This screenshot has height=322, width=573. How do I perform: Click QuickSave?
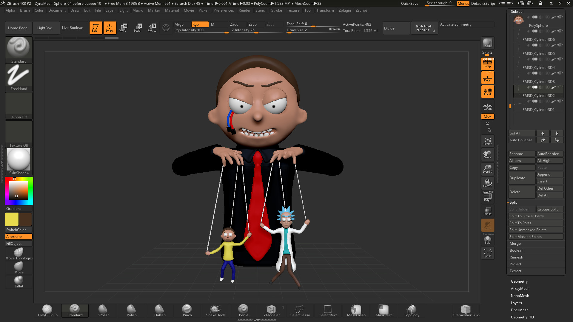[x=409, y=4]
